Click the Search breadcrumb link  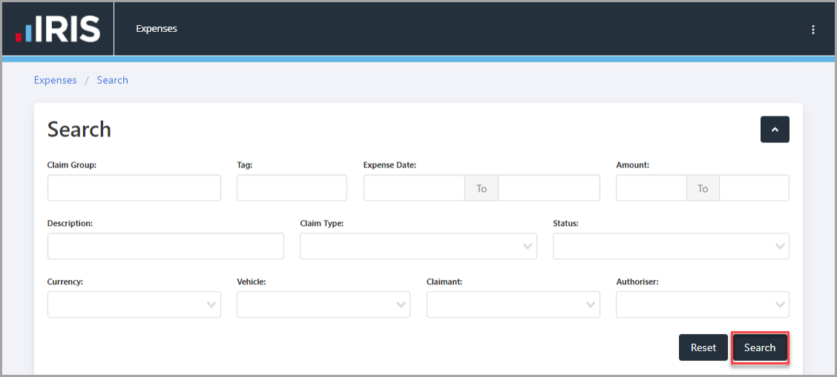pyautogui.click(x=112, y=81)
